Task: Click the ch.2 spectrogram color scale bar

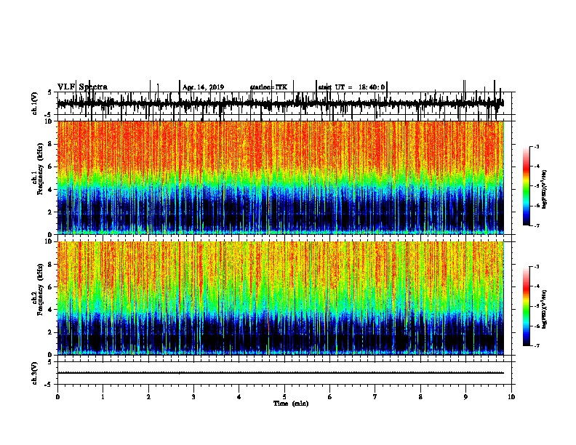Action: (526, 306)
